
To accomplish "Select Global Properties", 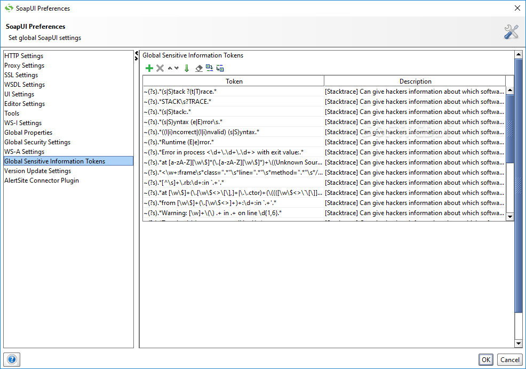I will pyautogui.click(x=68, y=133).
